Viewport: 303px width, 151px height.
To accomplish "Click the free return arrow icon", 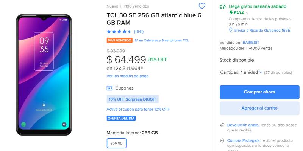I will tap(222, 125).
